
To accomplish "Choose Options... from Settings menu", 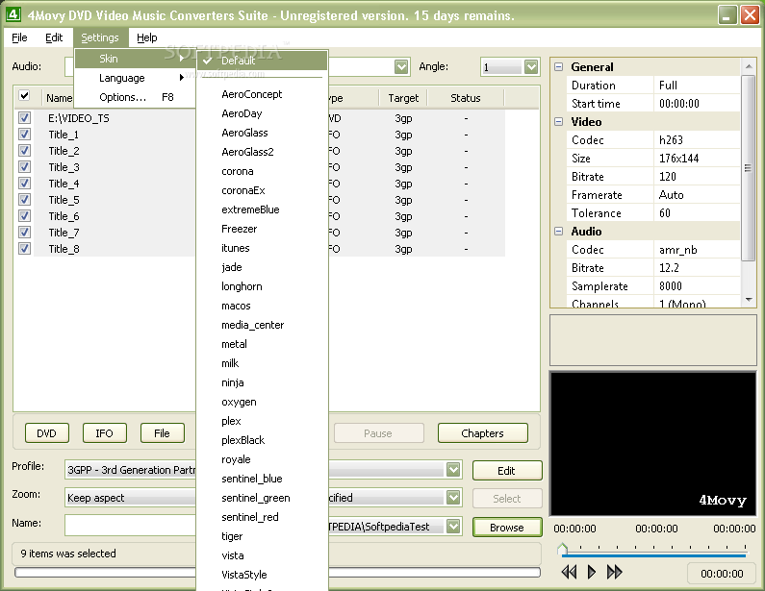I will (135, 97).
